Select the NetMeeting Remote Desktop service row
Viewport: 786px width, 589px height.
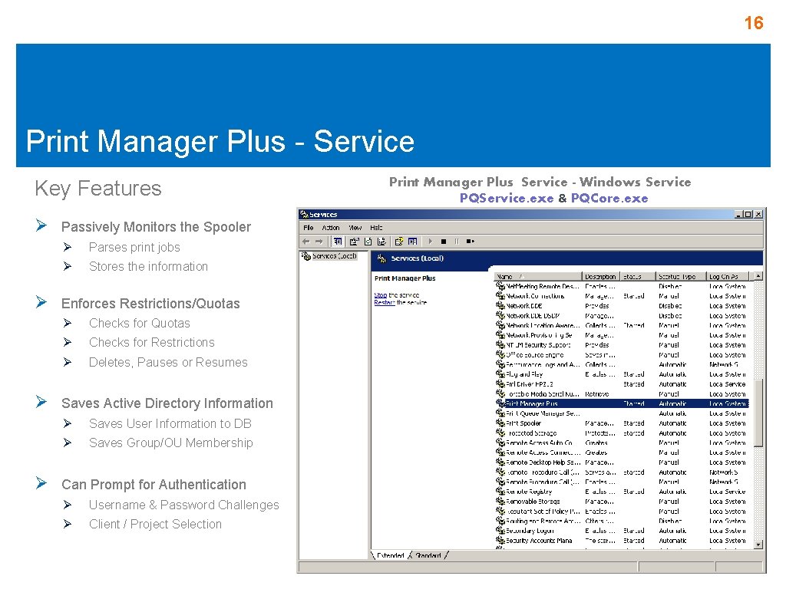(622, 287)
